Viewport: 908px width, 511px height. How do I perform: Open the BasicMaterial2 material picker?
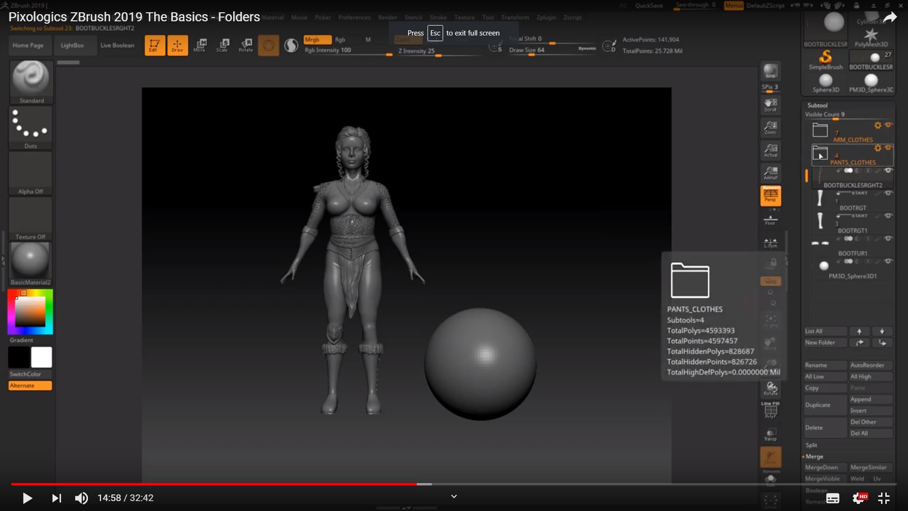coord(31,264)
